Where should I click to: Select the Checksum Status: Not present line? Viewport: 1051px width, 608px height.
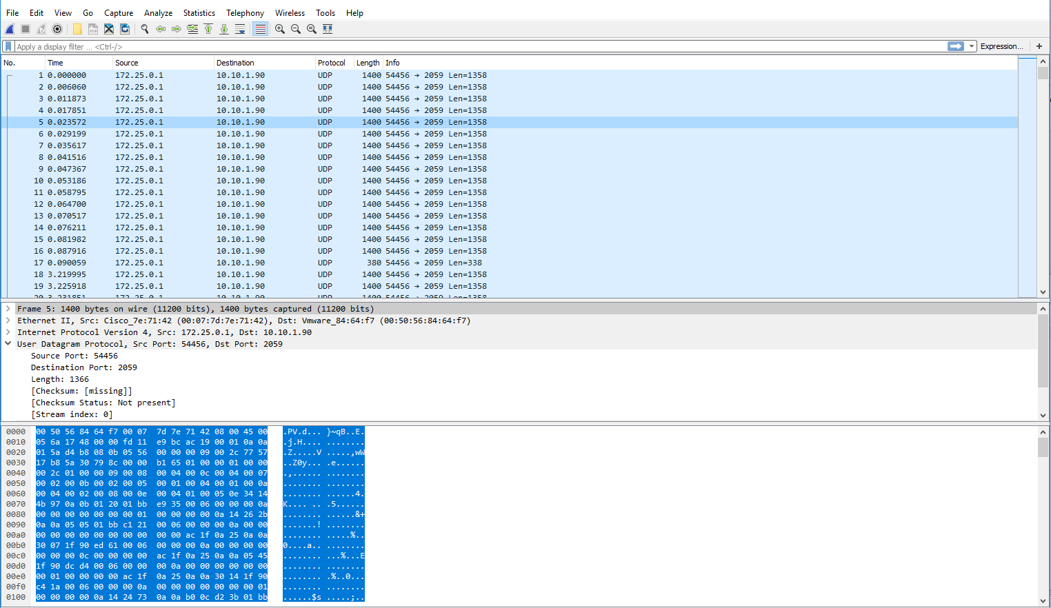coord(103,403)
